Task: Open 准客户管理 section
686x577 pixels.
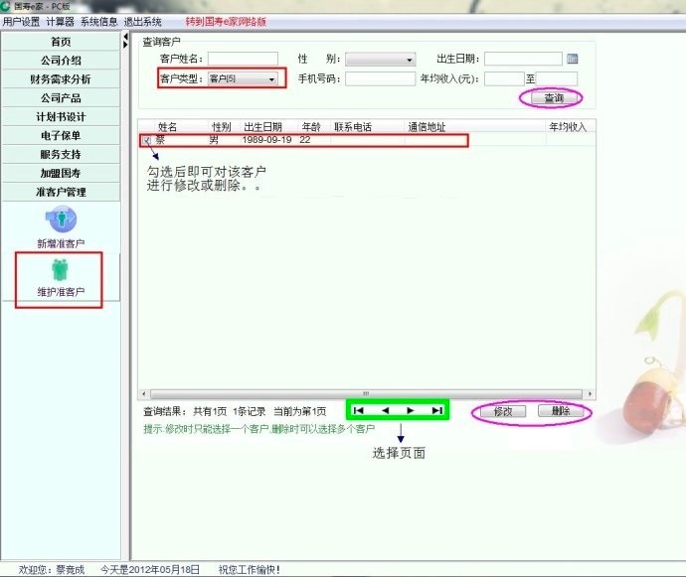Action: click(x=61, y=192)
